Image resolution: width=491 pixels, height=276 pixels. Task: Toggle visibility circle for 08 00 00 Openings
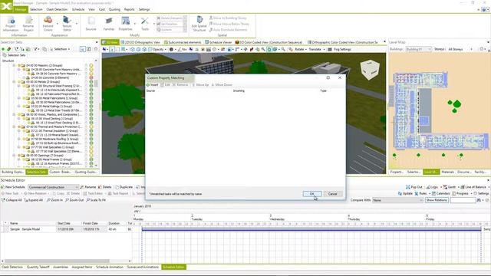tap(91, 156)
